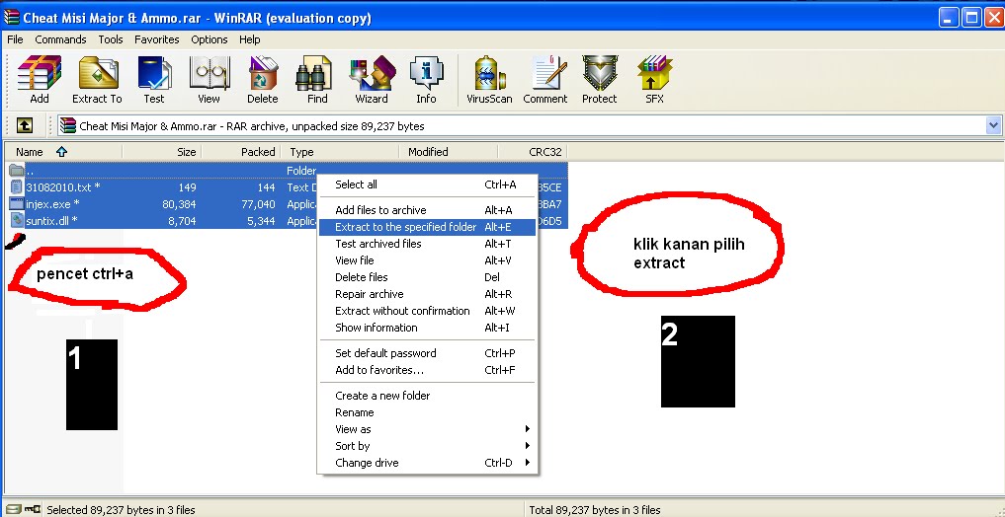The height and width of the screenshot is (517, 1005).
Task: Click the WinRAR title bar icon
Action: pyautogui.click(x=11, y=18)
